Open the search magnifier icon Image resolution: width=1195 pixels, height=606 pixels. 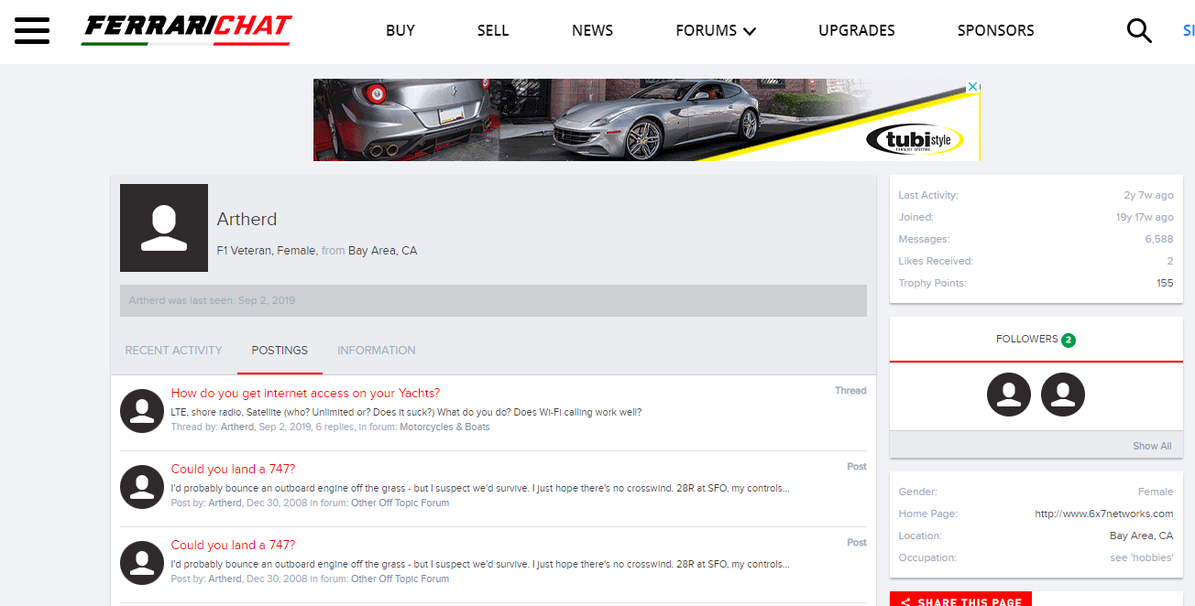tap(1139, 30)
